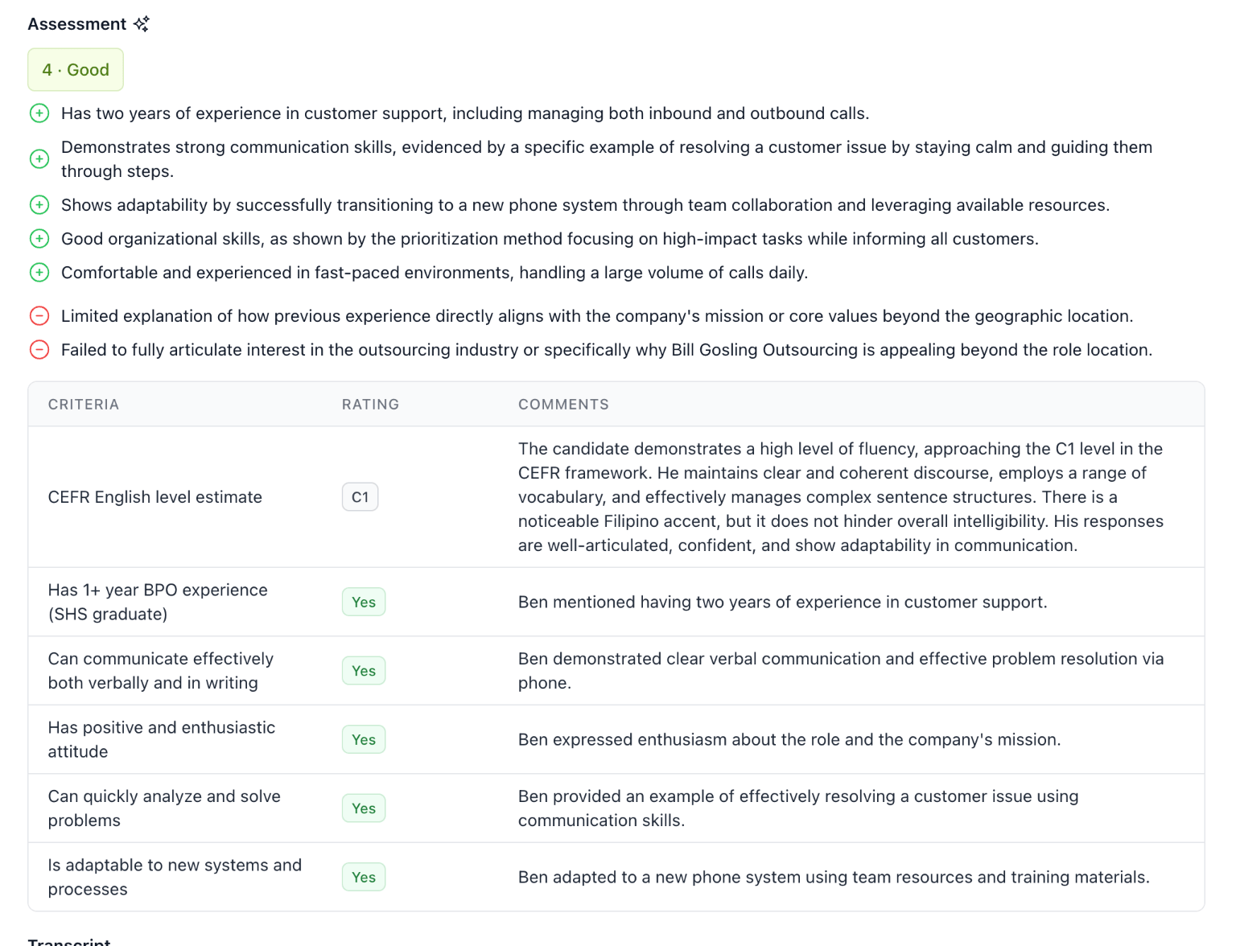Viewport: 1236px width, 946px height.
Task: Click the CRITERIA column header
Action: [x=84, y=405]
